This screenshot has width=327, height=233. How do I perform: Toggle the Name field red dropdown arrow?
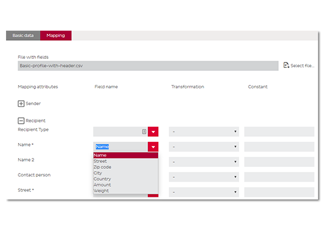click(153, 147)
